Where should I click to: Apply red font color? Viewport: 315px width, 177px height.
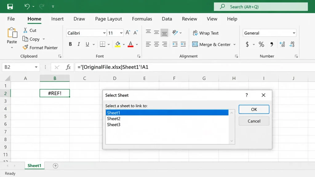pyautogui.click(x=130, y=44)
